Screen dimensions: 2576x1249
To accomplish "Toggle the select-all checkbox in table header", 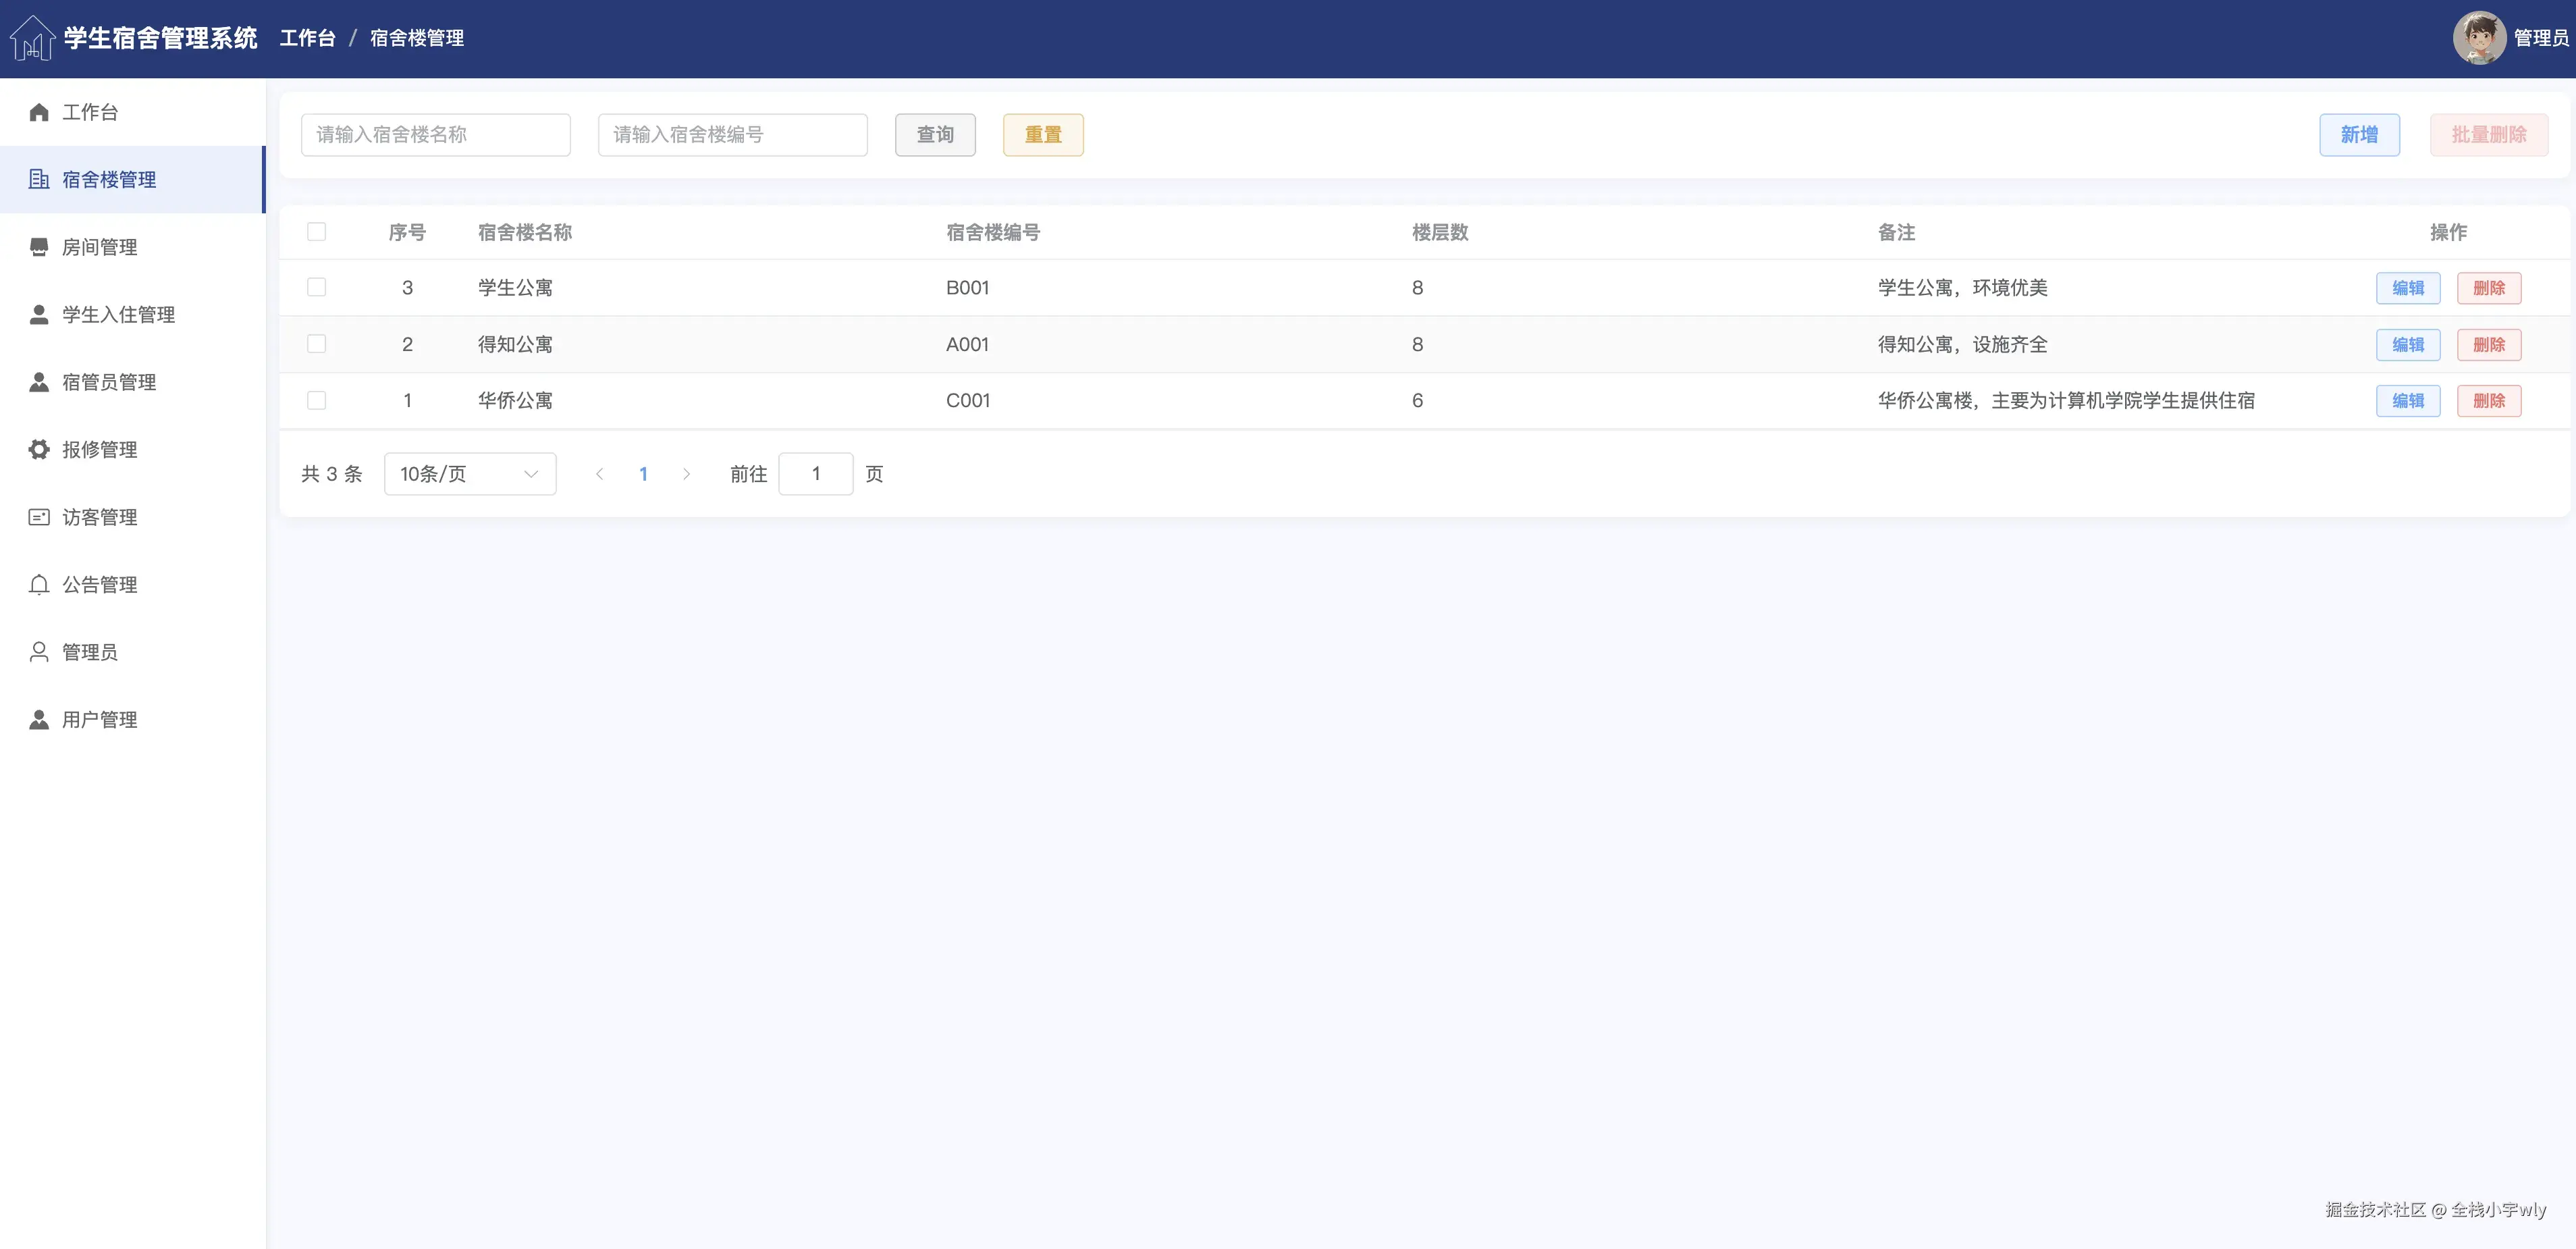I will pyautogui.click(x=317, y=232).
